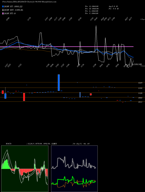Click the tall red candlestick near 1120 line
145x192 pixels.
point(24,97)
